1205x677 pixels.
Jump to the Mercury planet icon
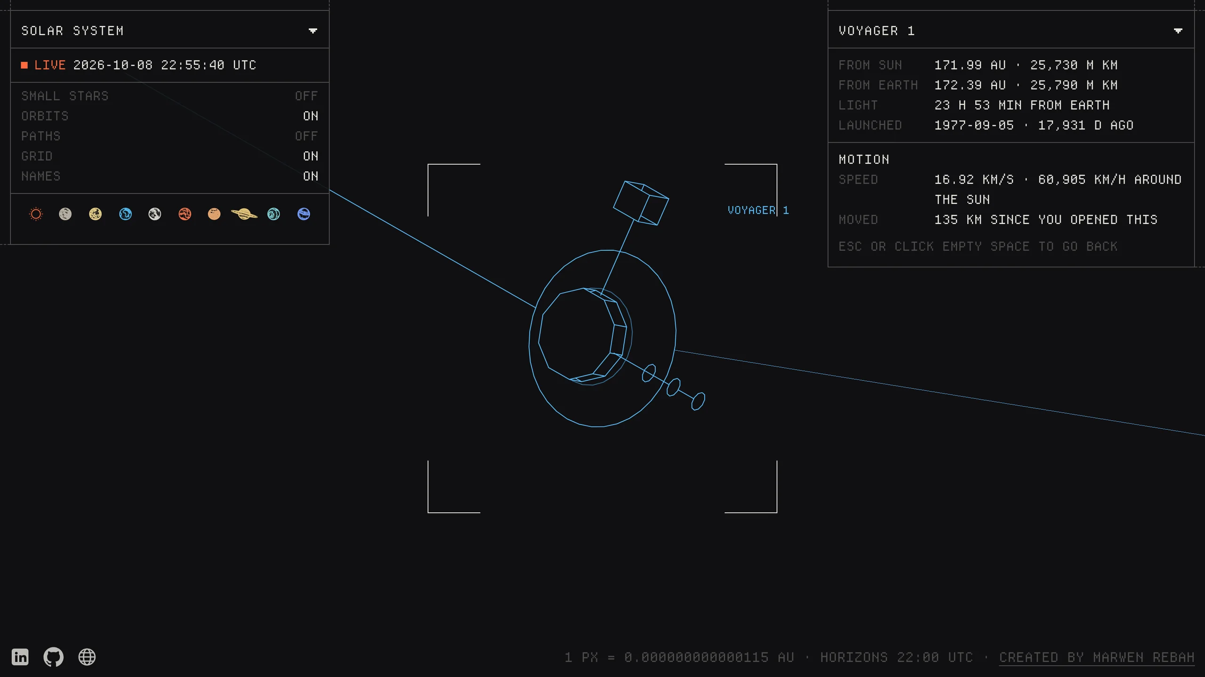(65, 214)
